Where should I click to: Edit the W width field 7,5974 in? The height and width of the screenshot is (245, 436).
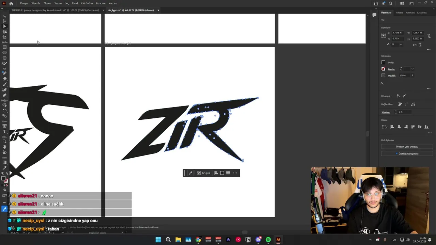point(418,33)
